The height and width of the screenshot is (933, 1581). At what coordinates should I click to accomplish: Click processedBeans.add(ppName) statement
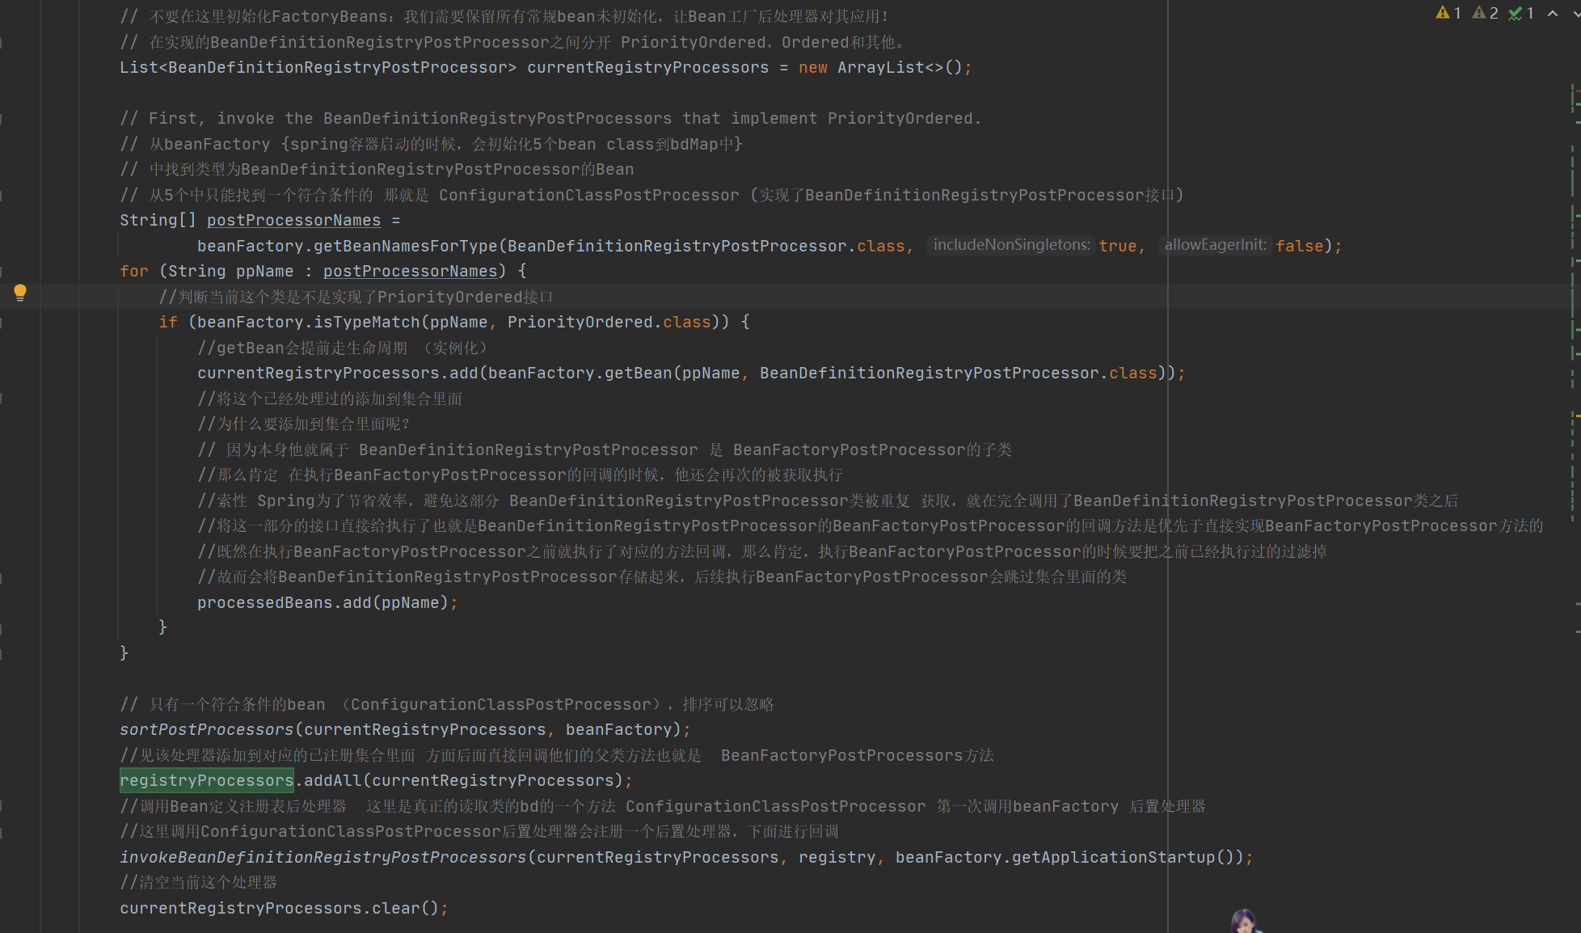(323, 602)
